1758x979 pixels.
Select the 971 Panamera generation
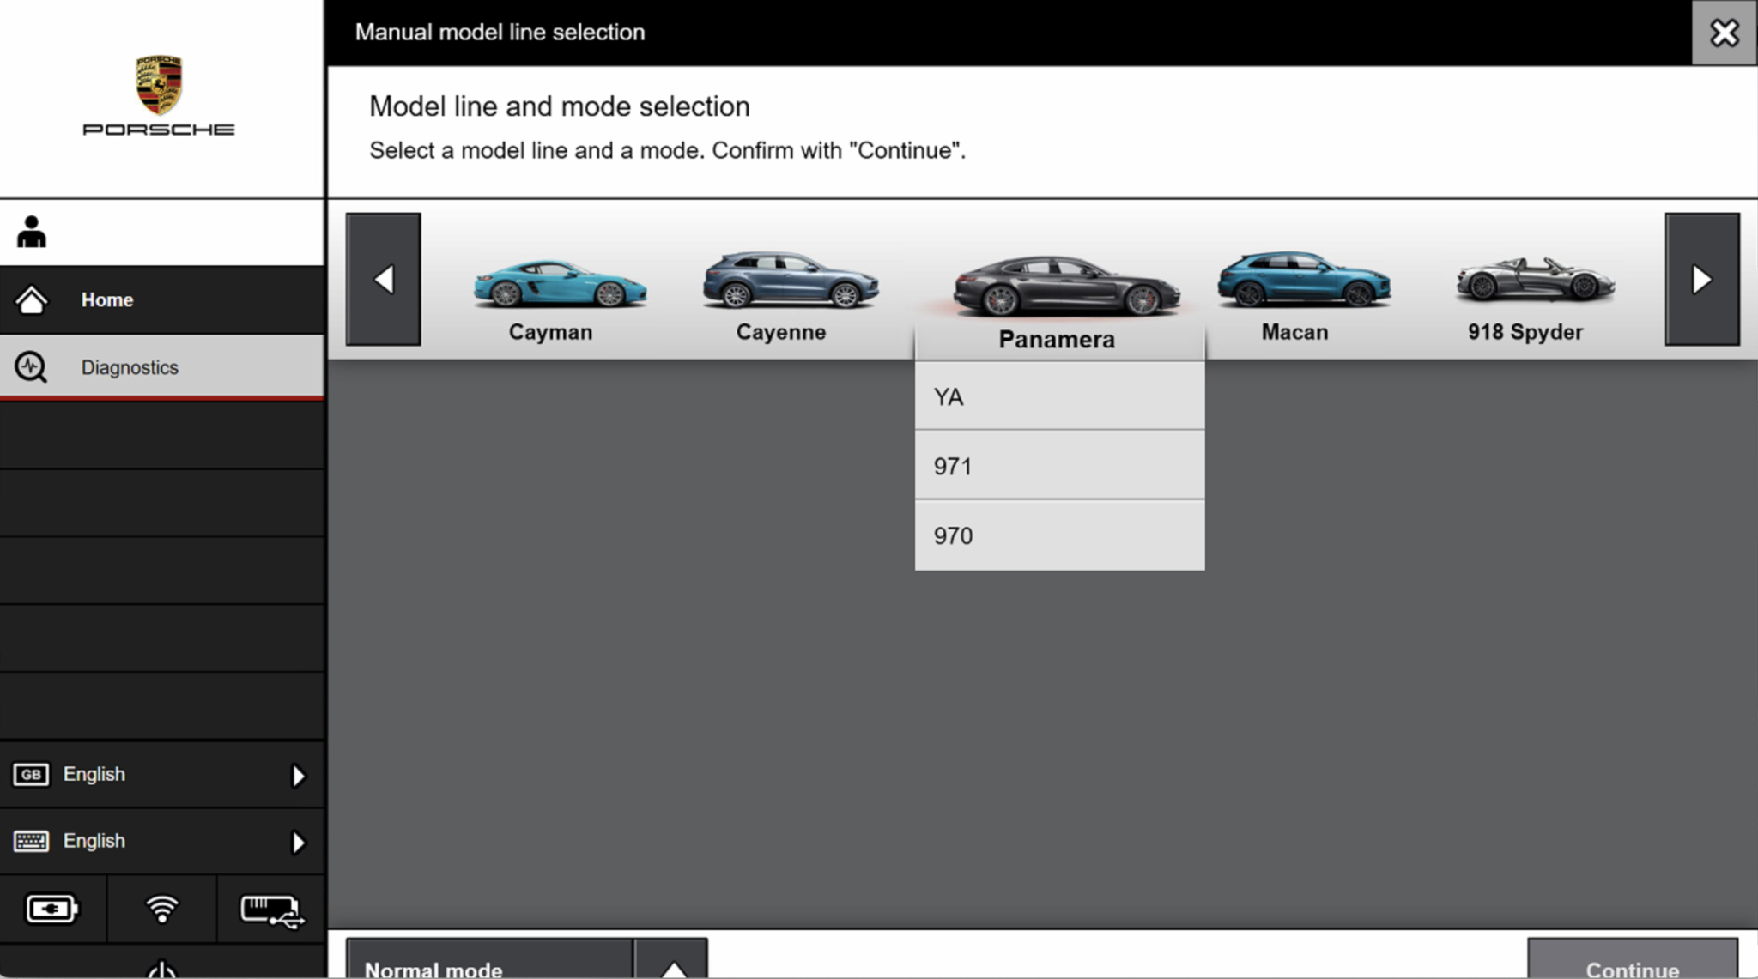coord(1059,466)
